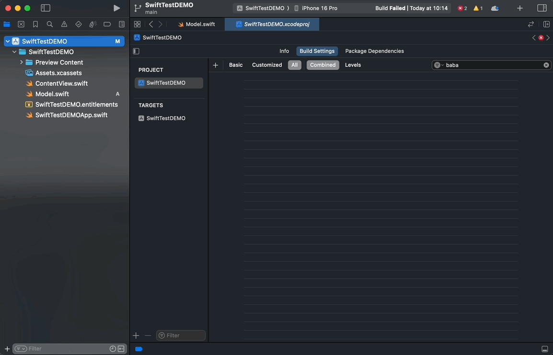This screenshot has width=553, height=355.
Task: Select SwiftTestDEMO under PROJECT
Action: click(x=169, y=83)
